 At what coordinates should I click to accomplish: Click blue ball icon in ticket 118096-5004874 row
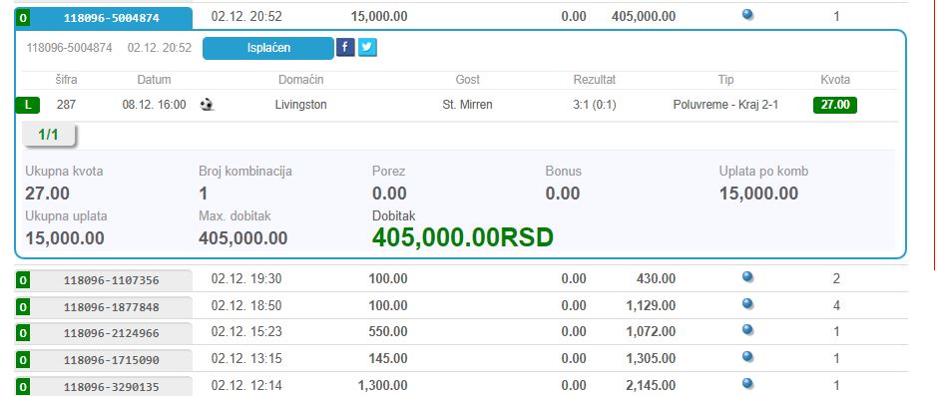click(747, 14)
